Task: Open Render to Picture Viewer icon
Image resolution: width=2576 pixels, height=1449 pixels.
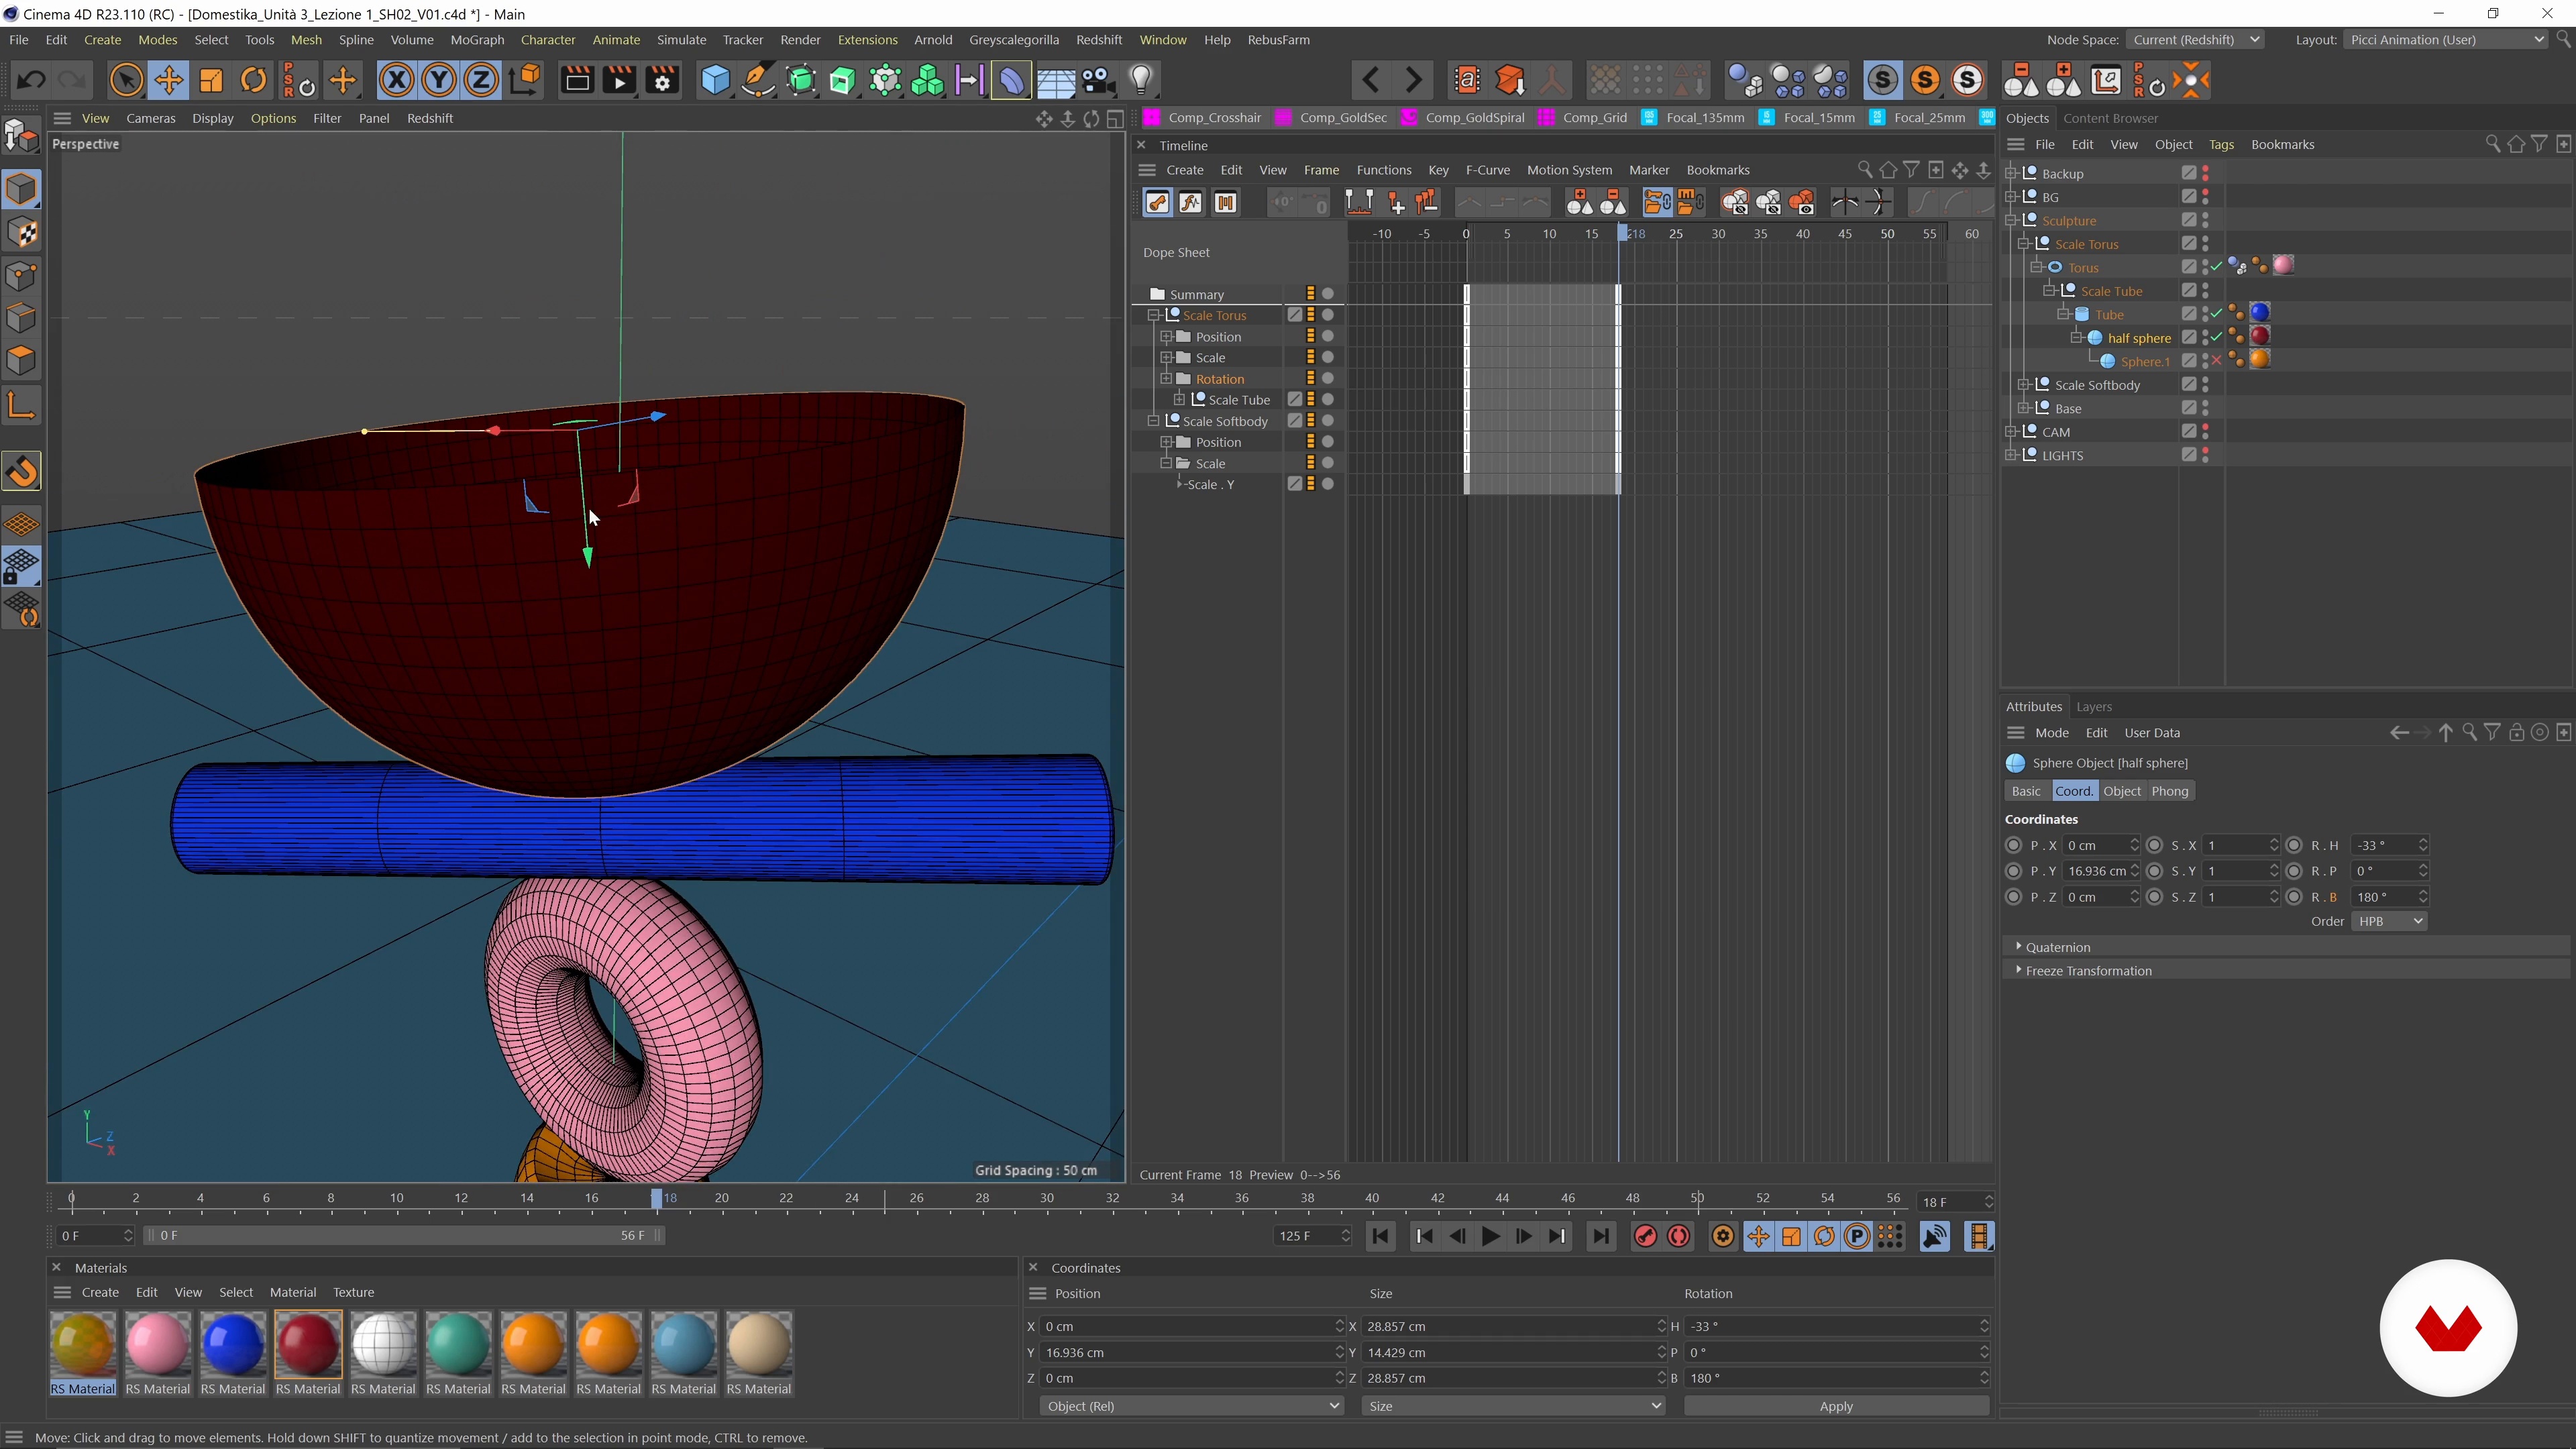Action: click(619, 80)
